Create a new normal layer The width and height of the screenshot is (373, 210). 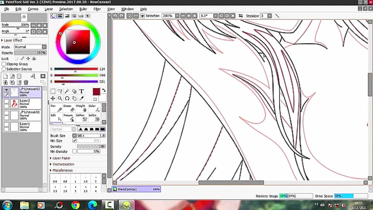[5, 76]
